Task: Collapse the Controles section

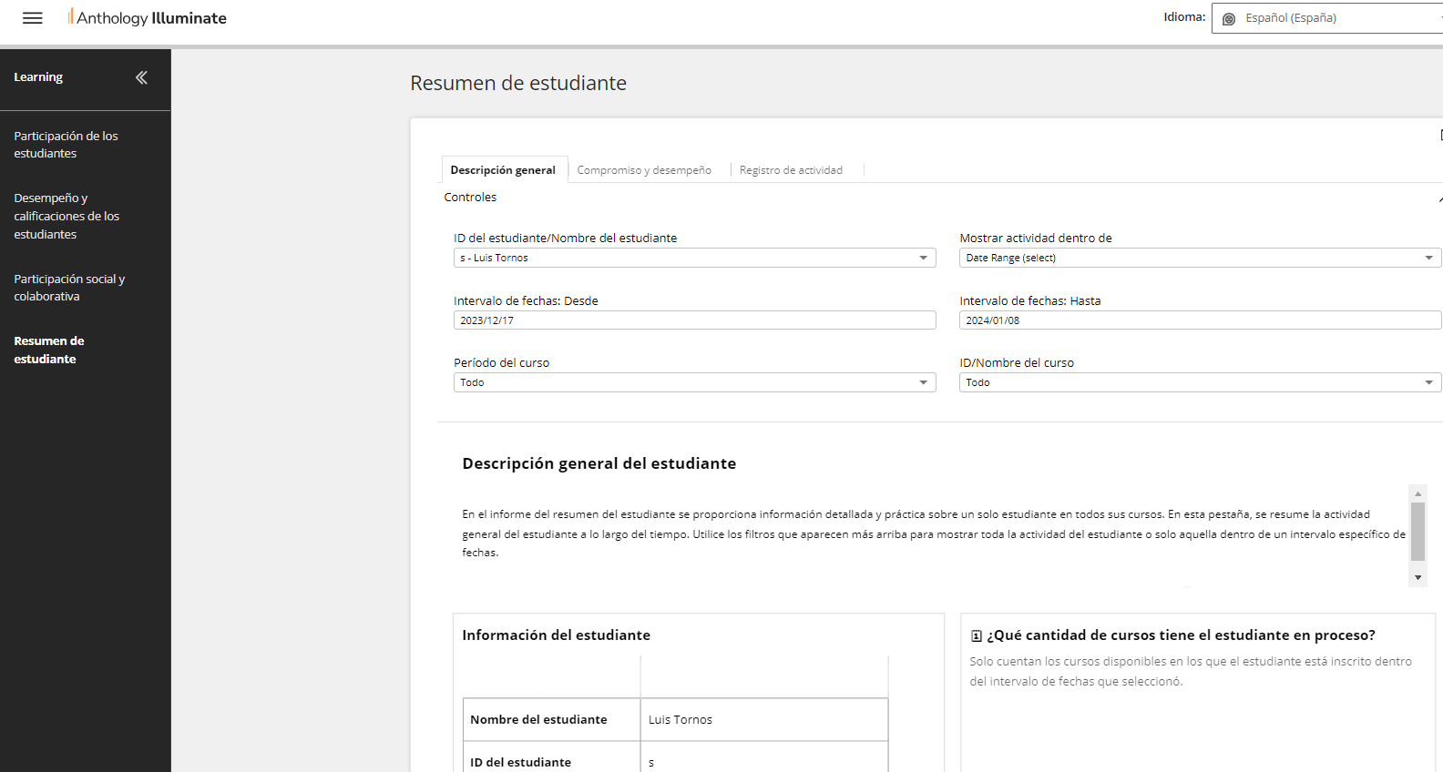Action: click(x=1439, y=198)
